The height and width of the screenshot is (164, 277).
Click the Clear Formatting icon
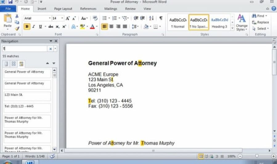[95, 18]
